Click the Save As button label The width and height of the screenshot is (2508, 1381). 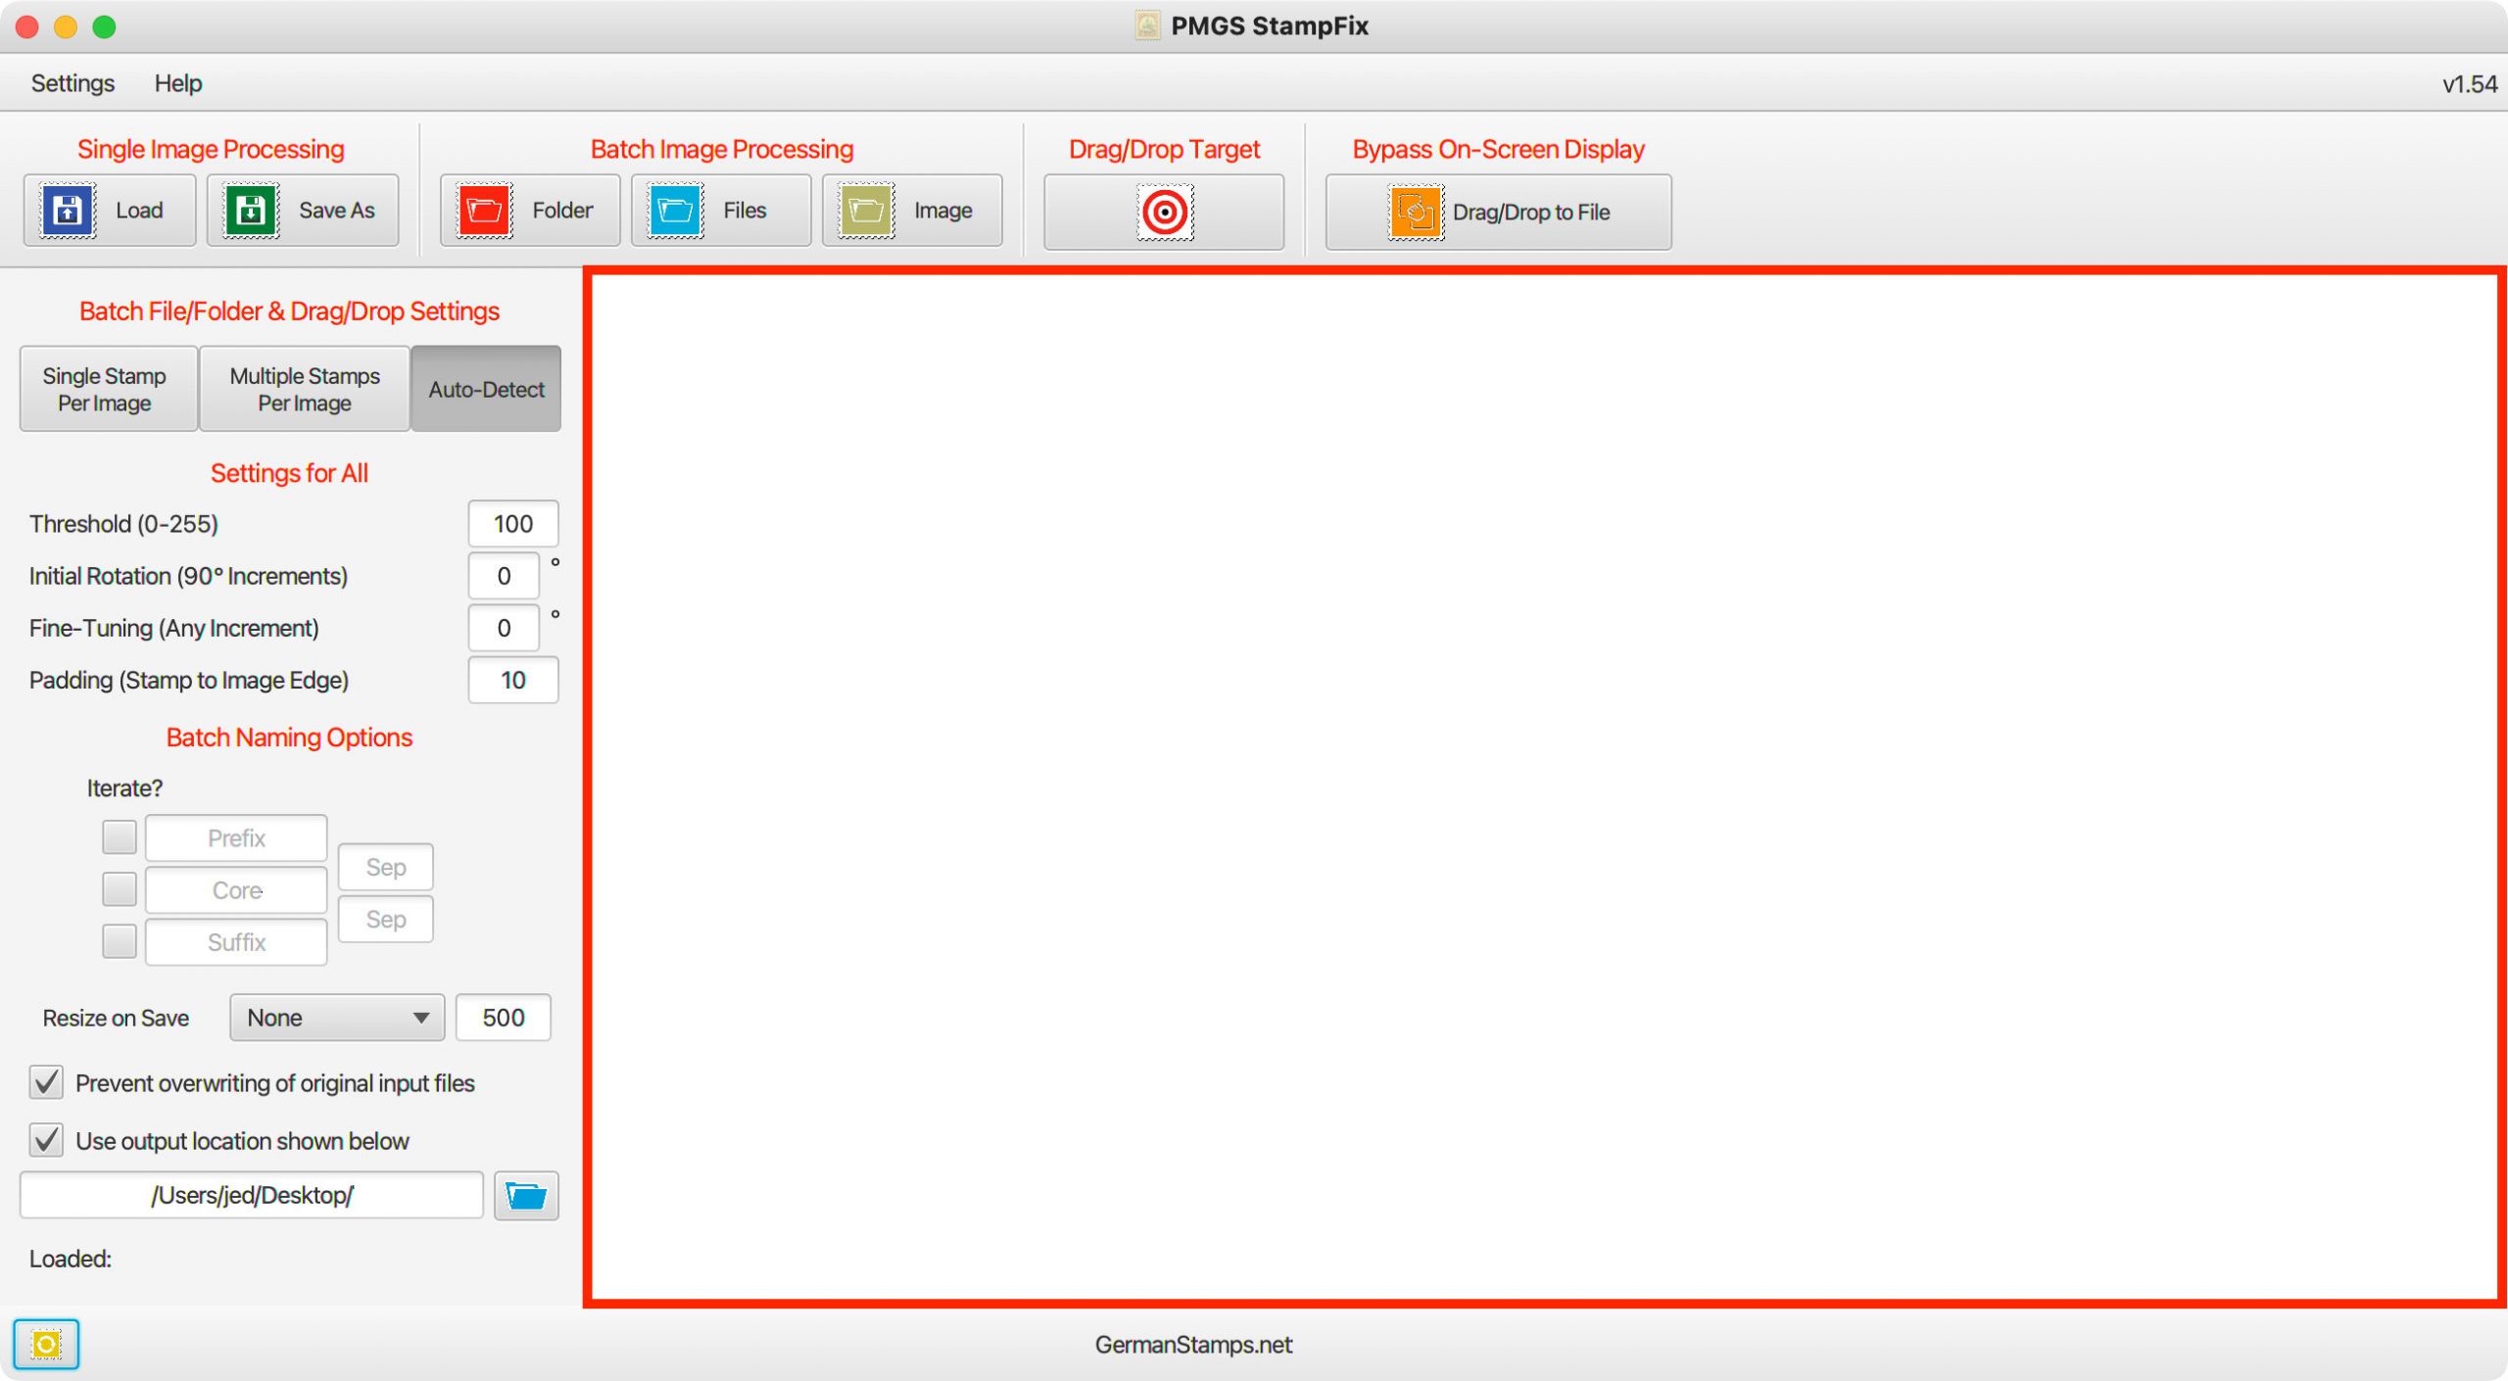pyautogui.click(x=337, y=211)
